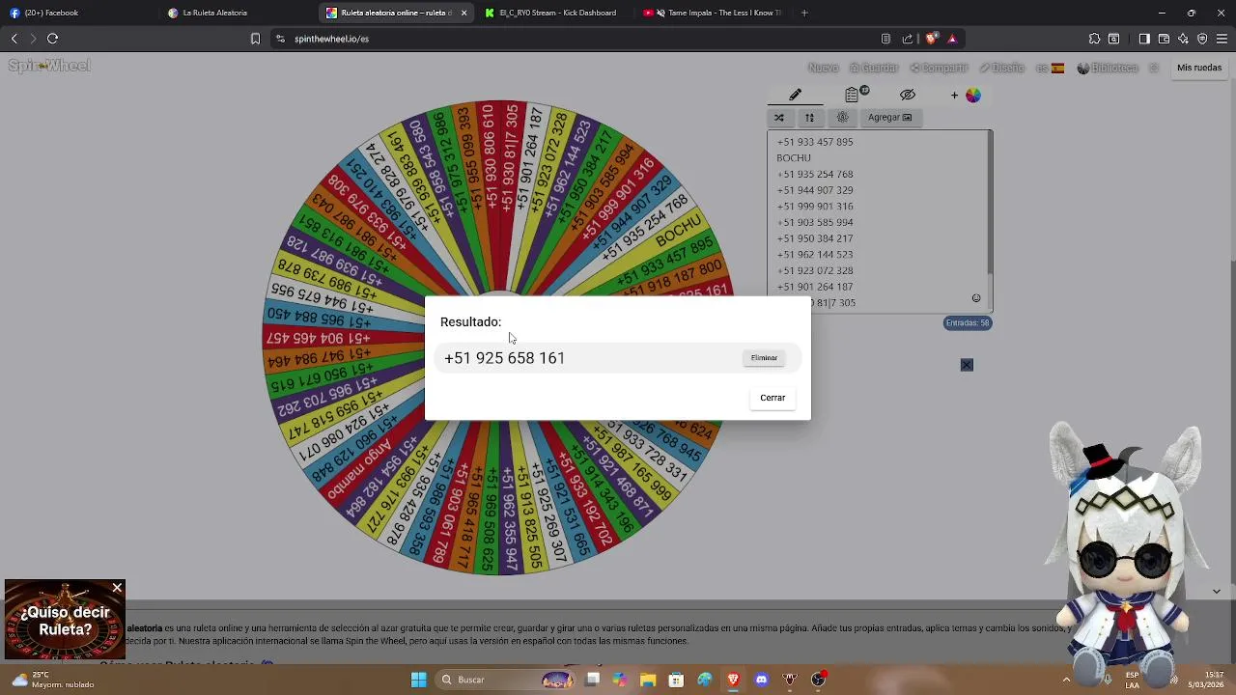Click Guardar to save the wheel
The width and height of the screenshot is (1236, 695).
(x=874, y=68)
